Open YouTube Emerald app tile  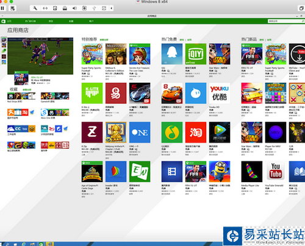point(276,172)
